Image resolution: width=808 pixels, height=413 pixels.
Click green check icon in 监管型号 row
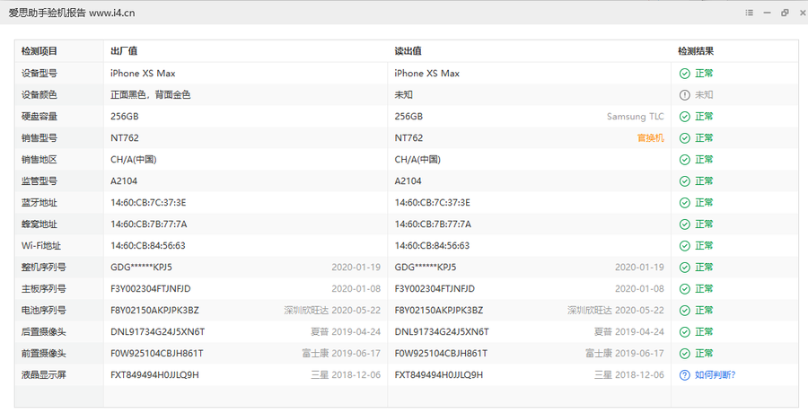coord(684,181)
